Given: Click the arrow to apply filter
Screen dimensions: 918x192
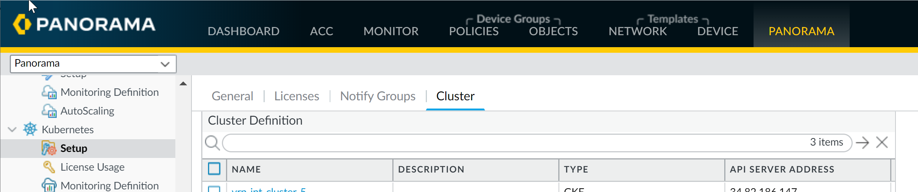Looking at the screenshot, I should pos(862,143).
